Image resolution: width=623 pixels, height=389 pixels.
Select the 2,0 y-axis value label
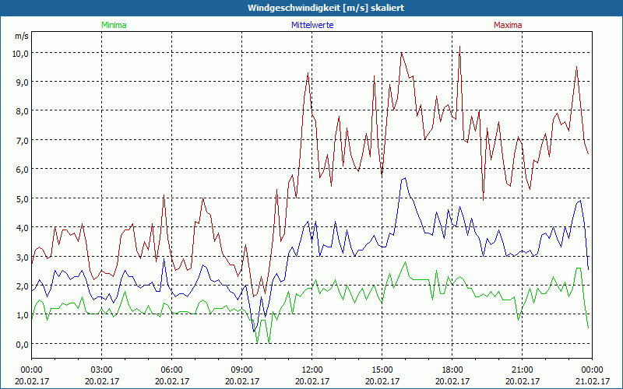pyautogui.click(x=19, y=286)
